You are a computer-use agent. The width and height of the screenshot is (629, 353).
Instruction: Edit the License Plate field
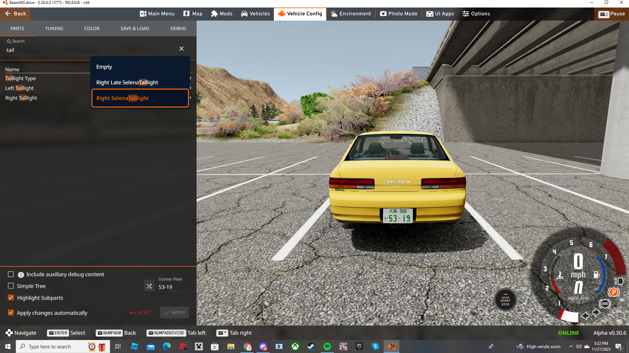pyautogui.click(x=174, y=287)
